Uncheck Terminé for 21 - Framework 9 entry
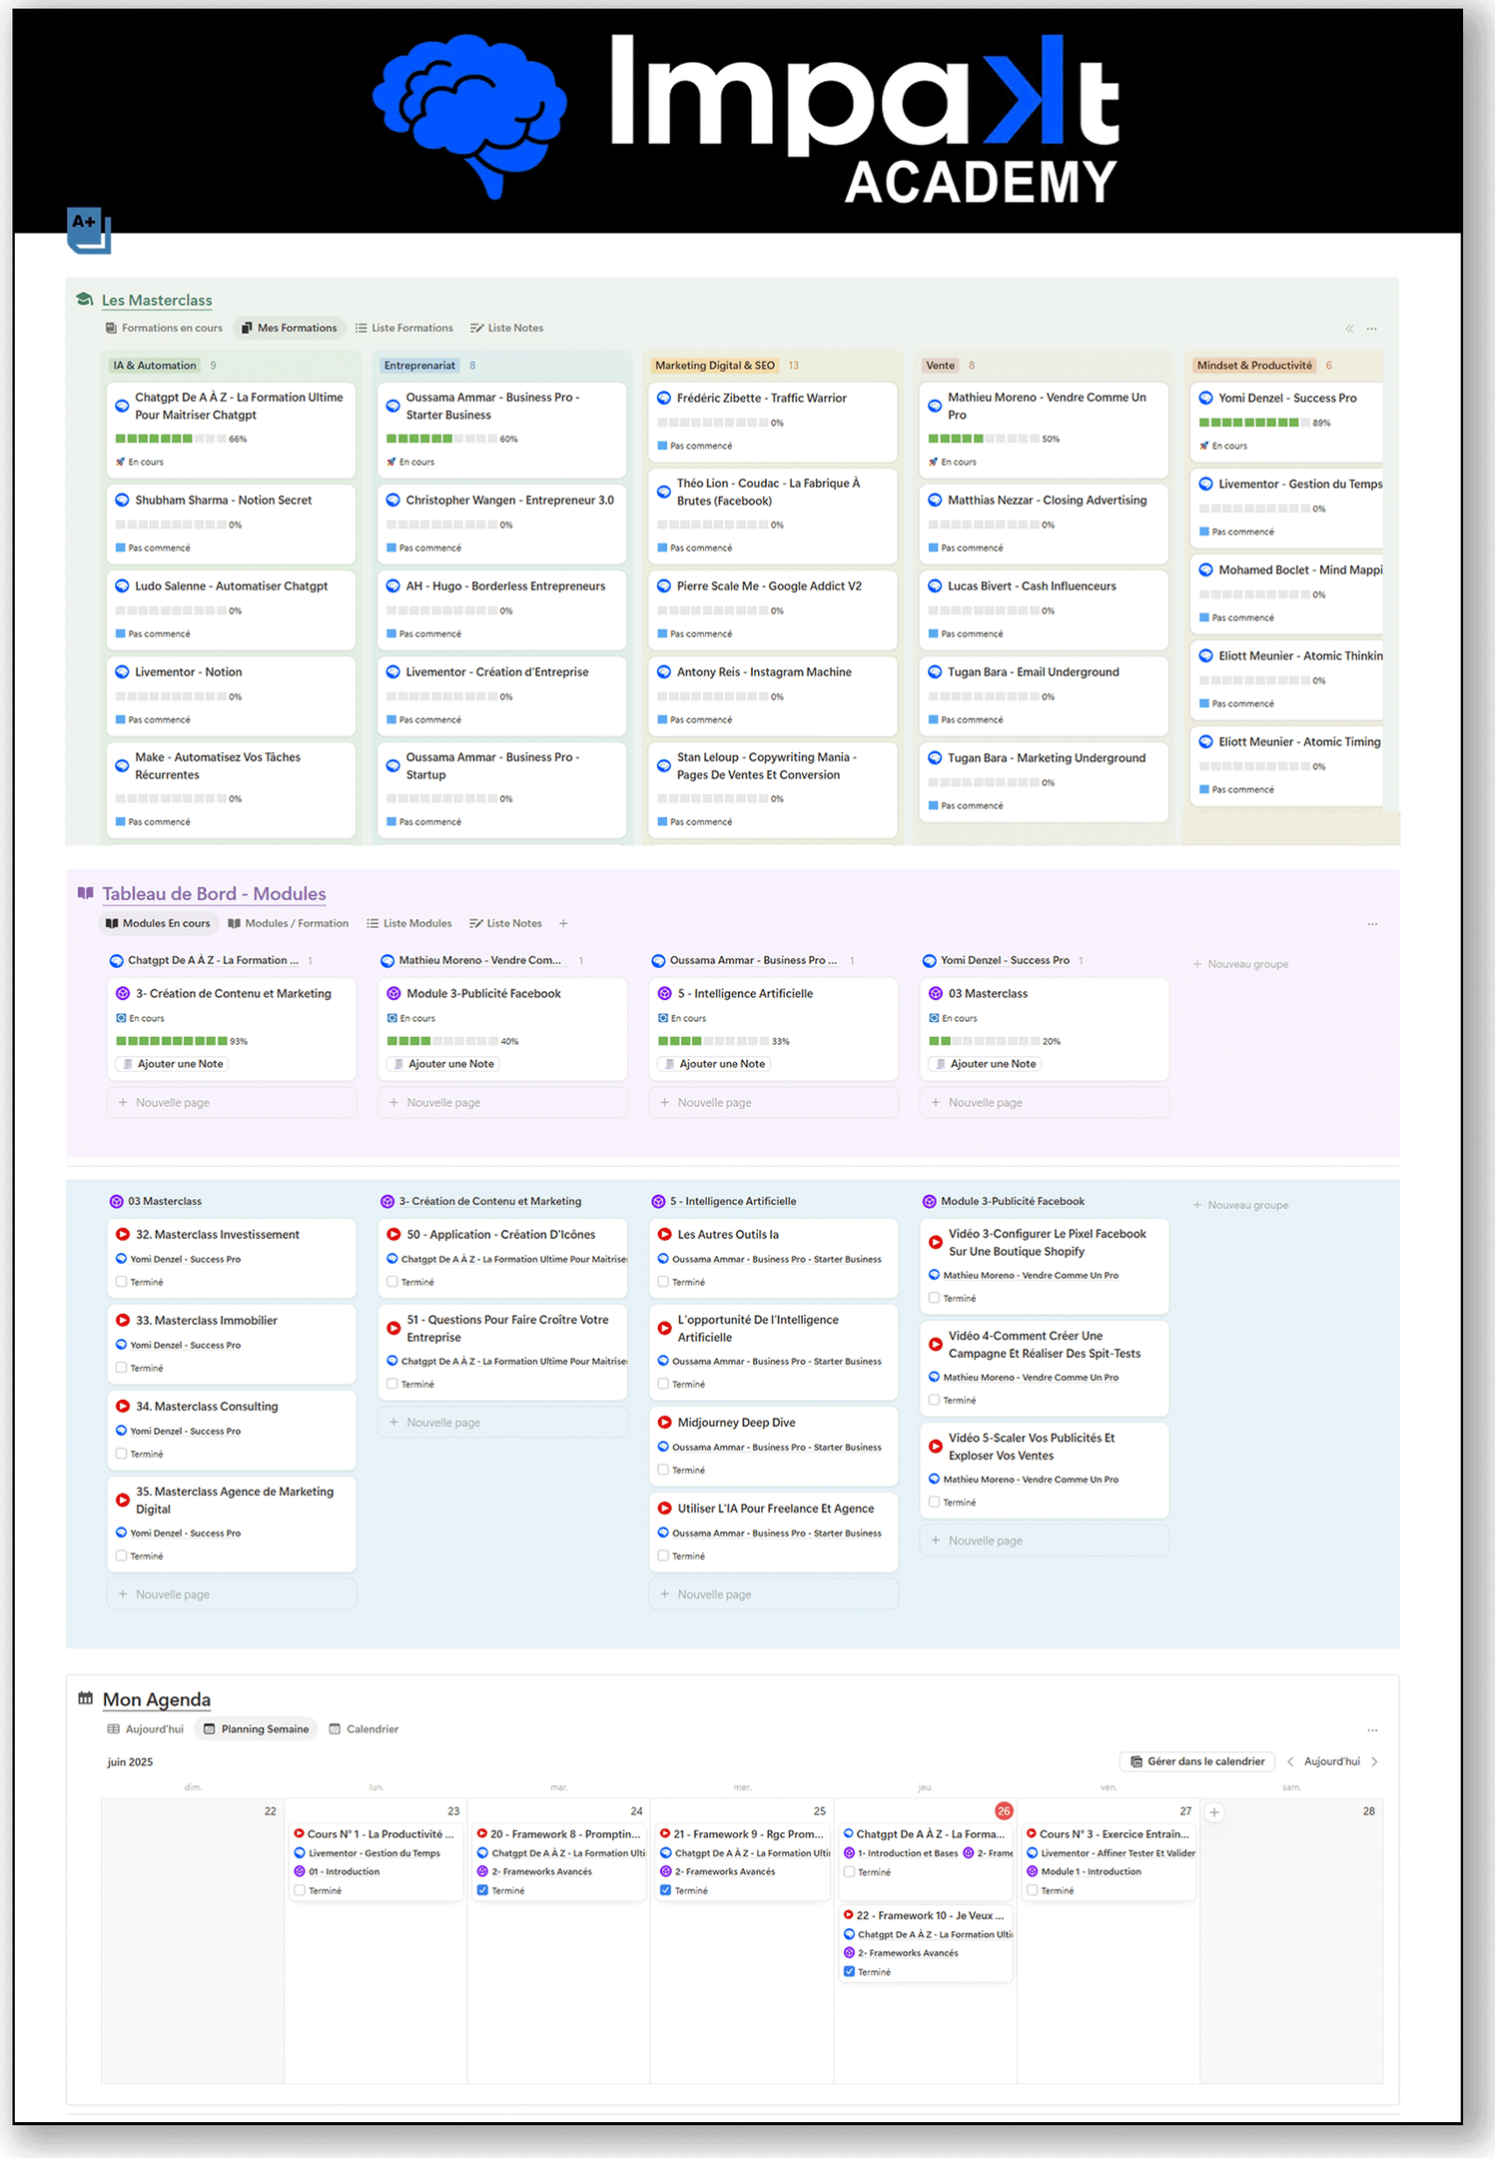The height and width of the screenshot is (2158, 1495). tap(666, 1890)
